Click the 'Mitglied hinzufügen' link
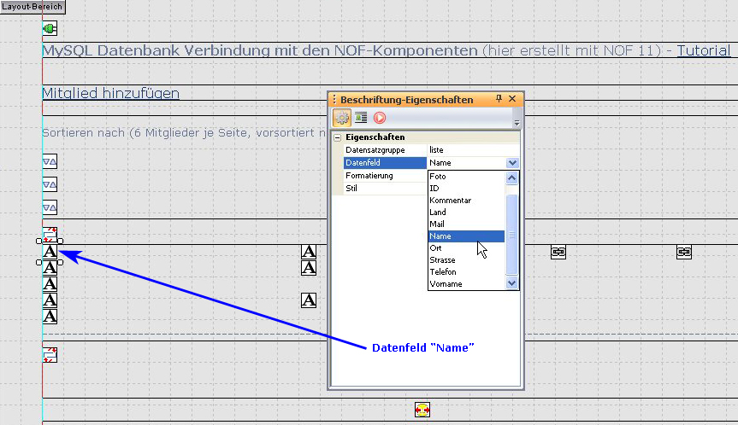This screenshot has width=738, height=425. pos(110,93)
